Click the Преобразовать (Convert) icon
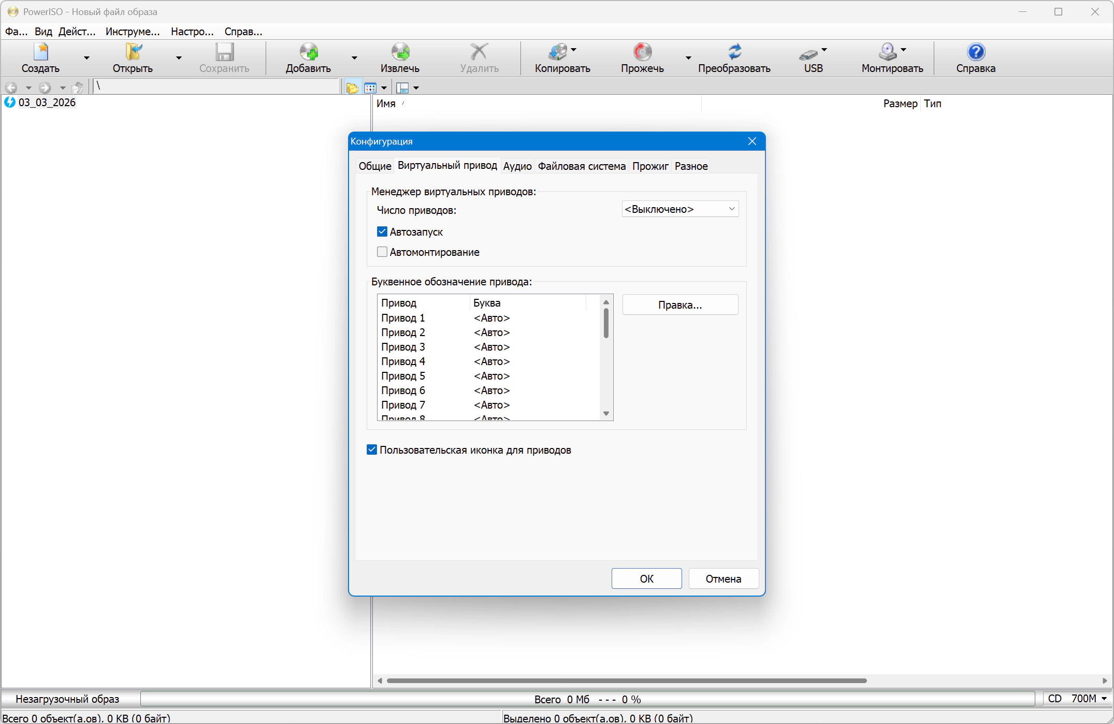The image size is (1114, 724). coord(734,52)
